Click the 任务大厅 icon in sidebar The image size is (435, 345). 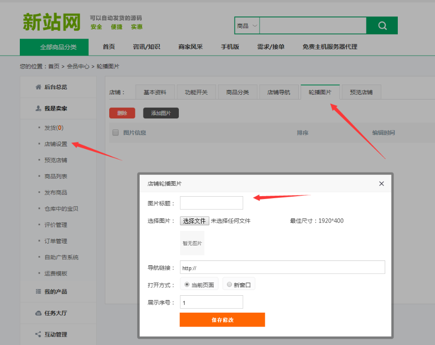38,313
